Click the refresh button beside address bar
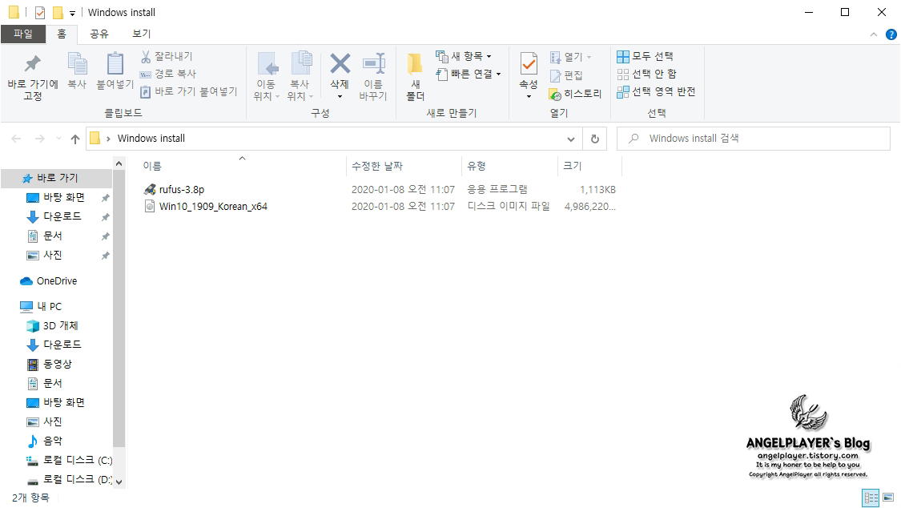This screenshot has height=508, width=901. 595,139
